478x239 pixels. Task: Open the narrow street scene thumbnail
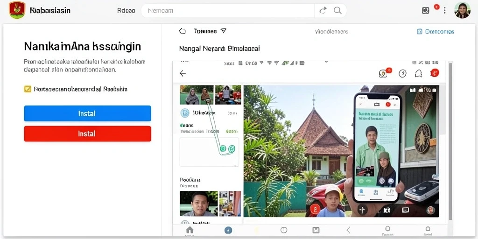pyautogui.click(x=230, y=204)
